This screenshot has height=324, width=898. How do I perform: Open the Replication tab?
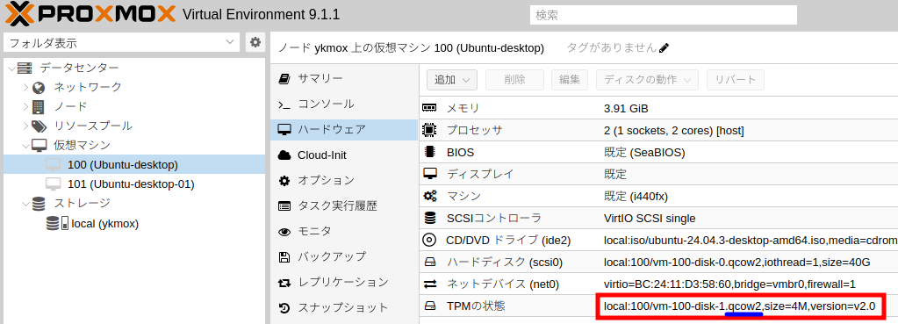[344, 282]
